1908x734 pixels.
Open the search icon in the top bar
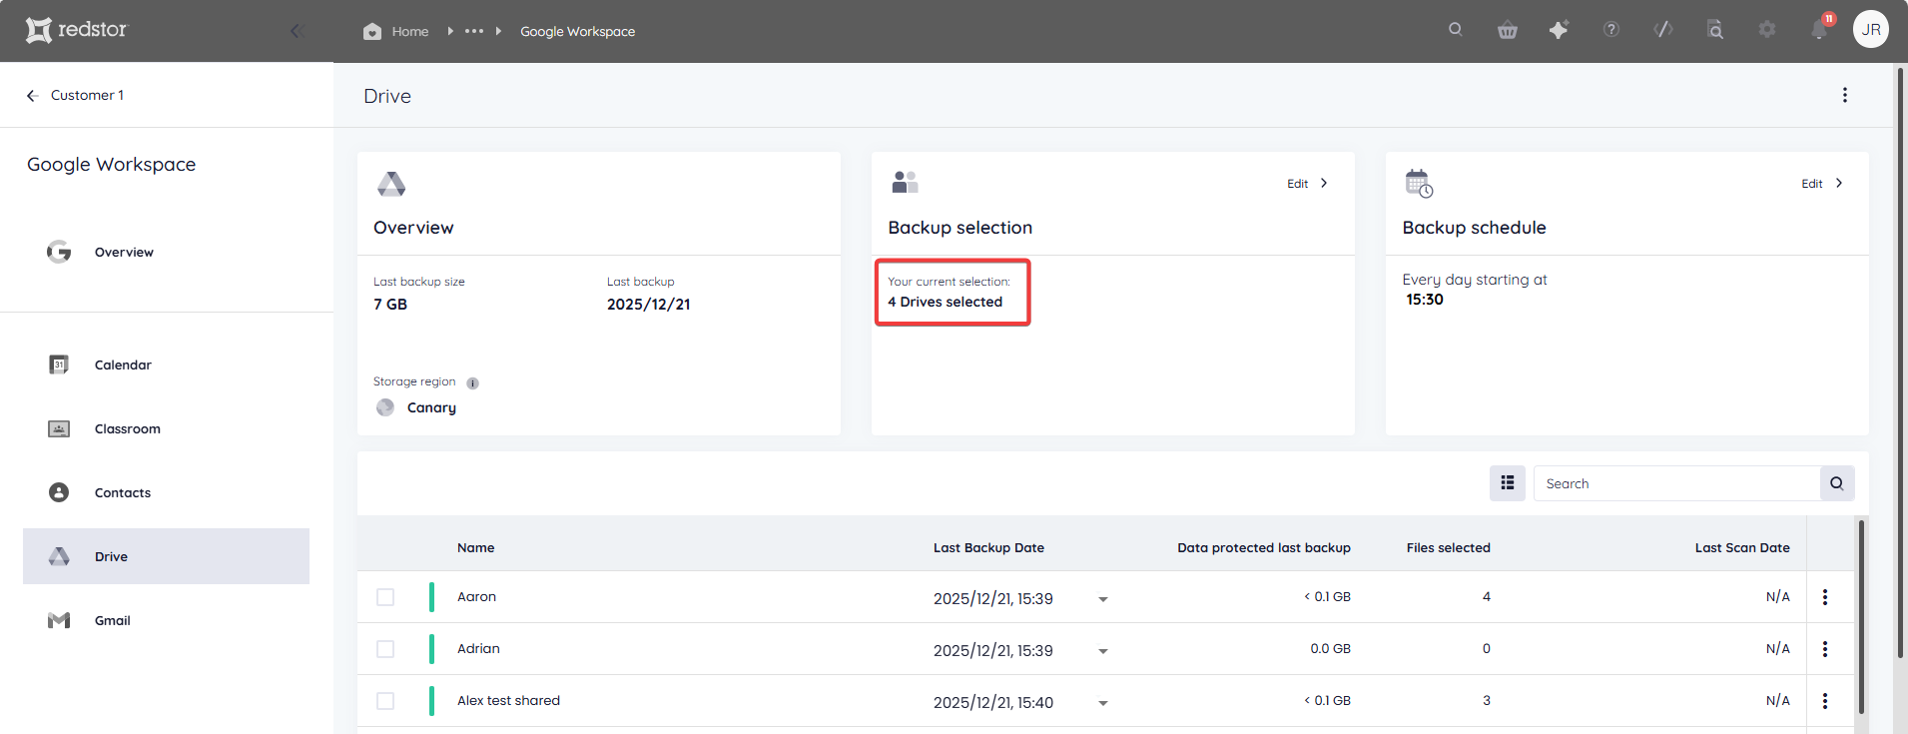coord(1456,30)
